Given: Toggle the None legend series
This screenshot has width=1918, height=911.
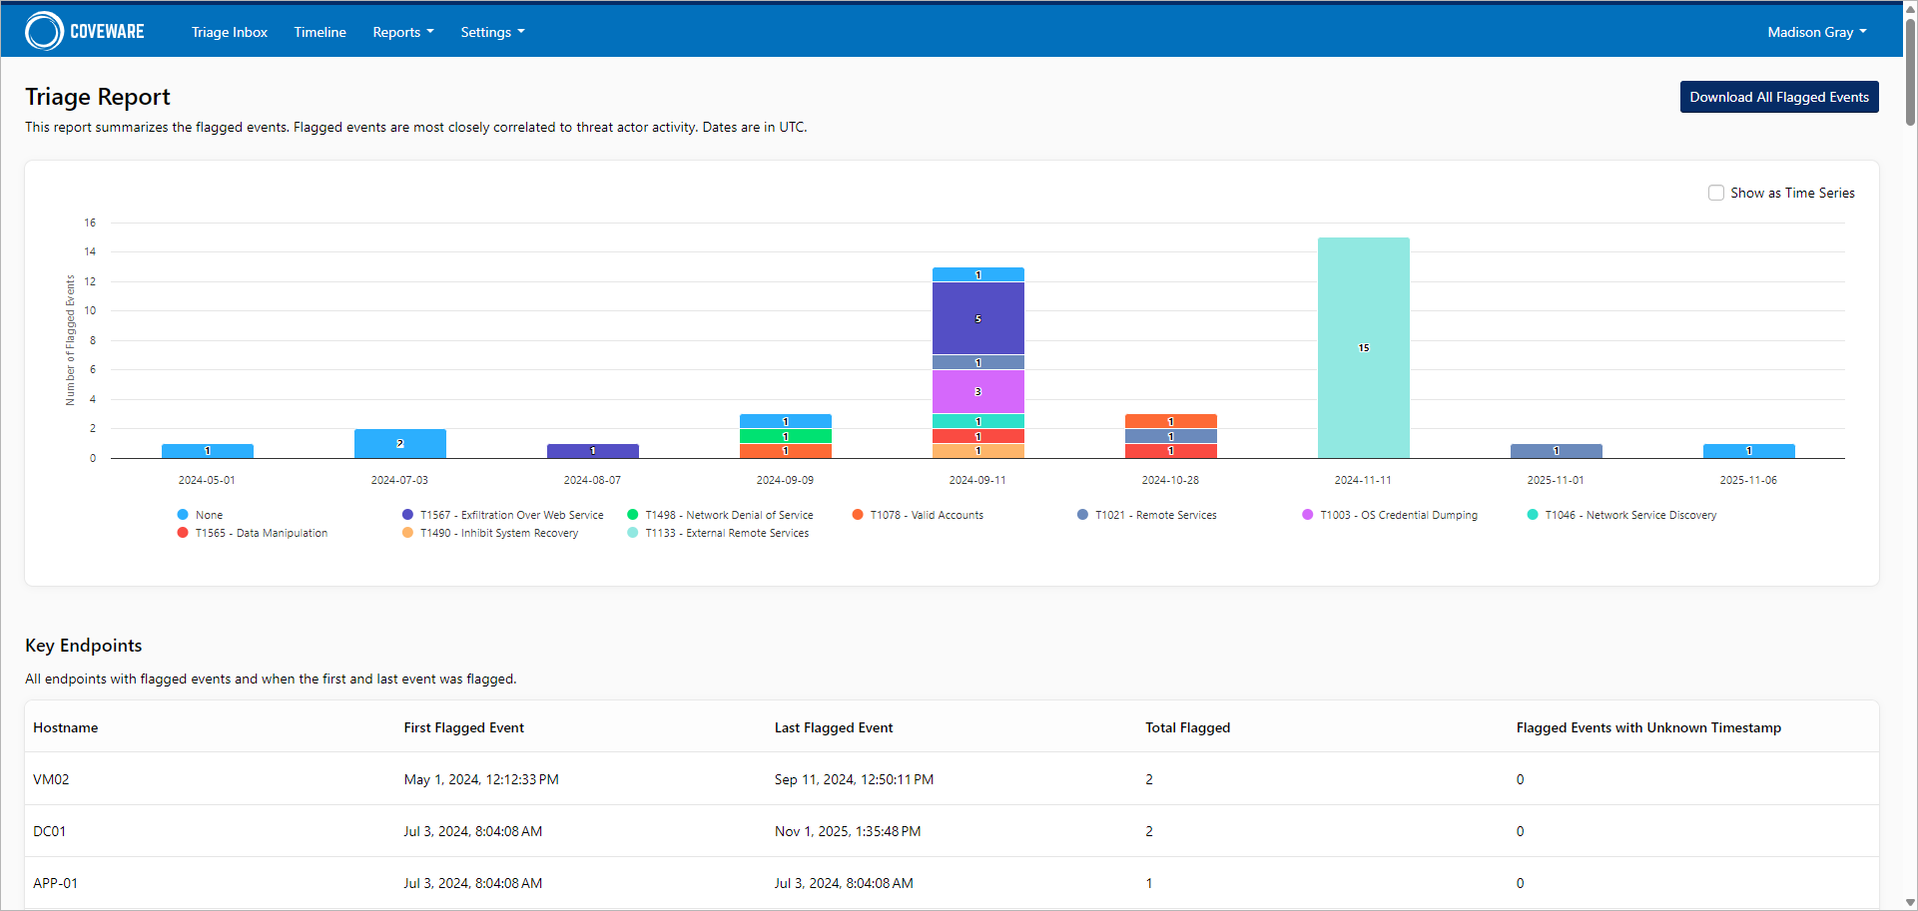Looking at the screenshot, I should coord(200,515).
